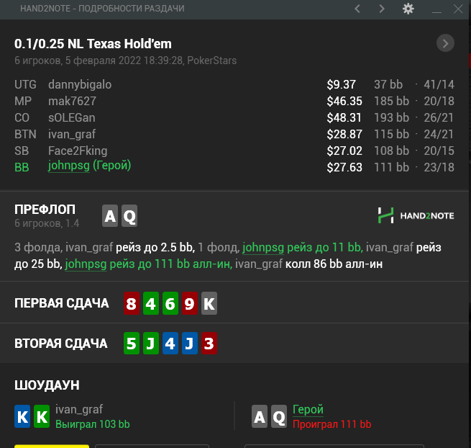This screenshot has height=448, width=471.
Task: Click the preflop Q hole card
Action: point(129,216)
